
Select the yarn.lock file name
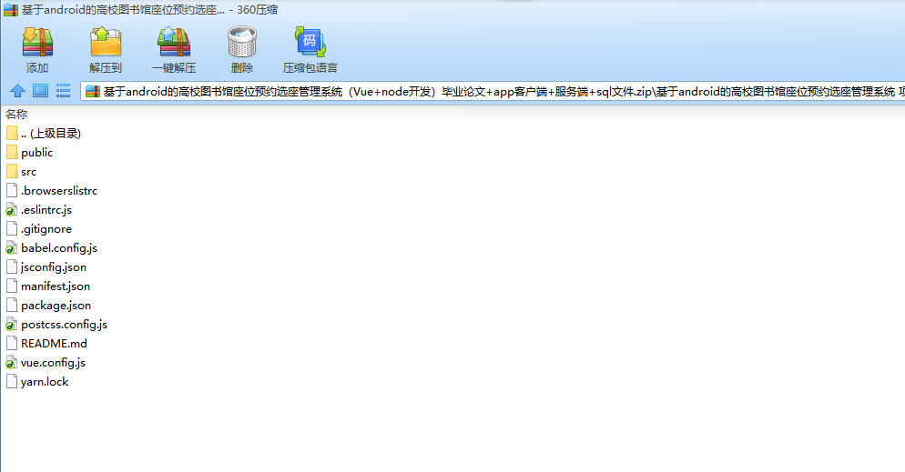tap(45, 382)
